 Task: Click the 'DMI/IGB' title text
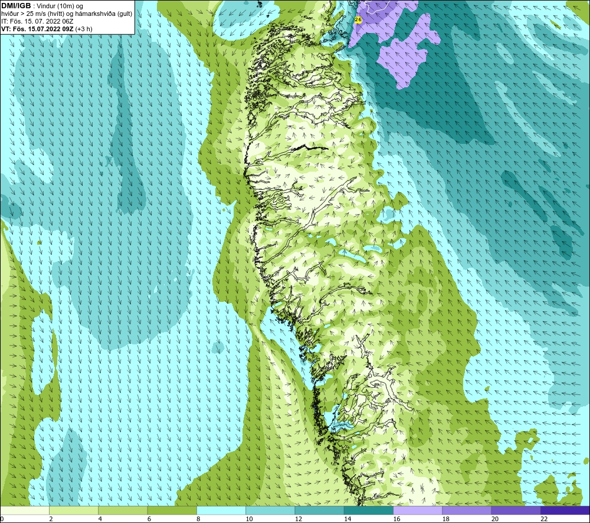click(16, 6)
